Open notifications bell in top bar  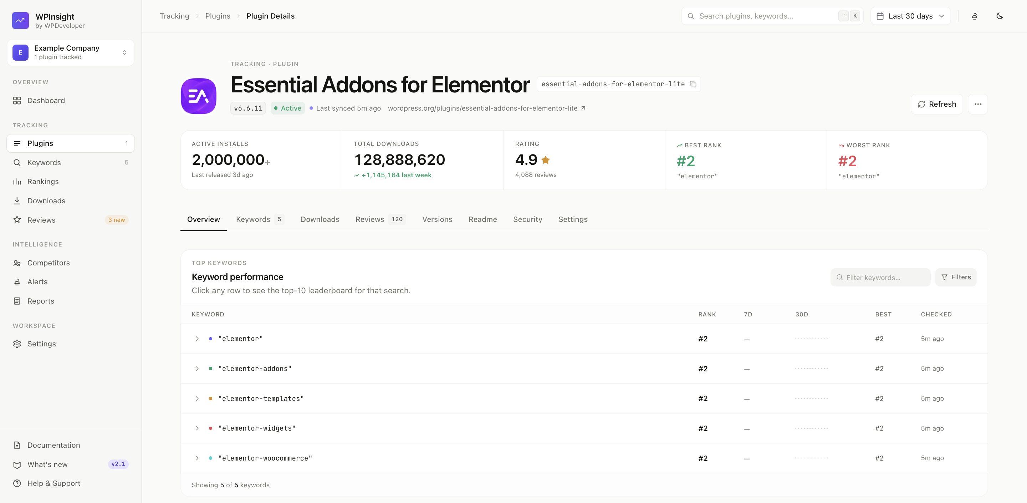click(x=974, y=16)
